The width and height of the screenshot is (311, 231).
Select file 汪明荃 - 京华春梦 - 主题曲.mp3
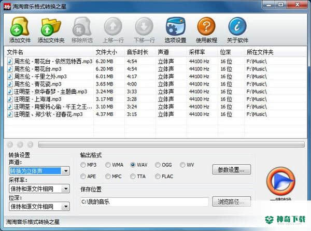[51, 92]
